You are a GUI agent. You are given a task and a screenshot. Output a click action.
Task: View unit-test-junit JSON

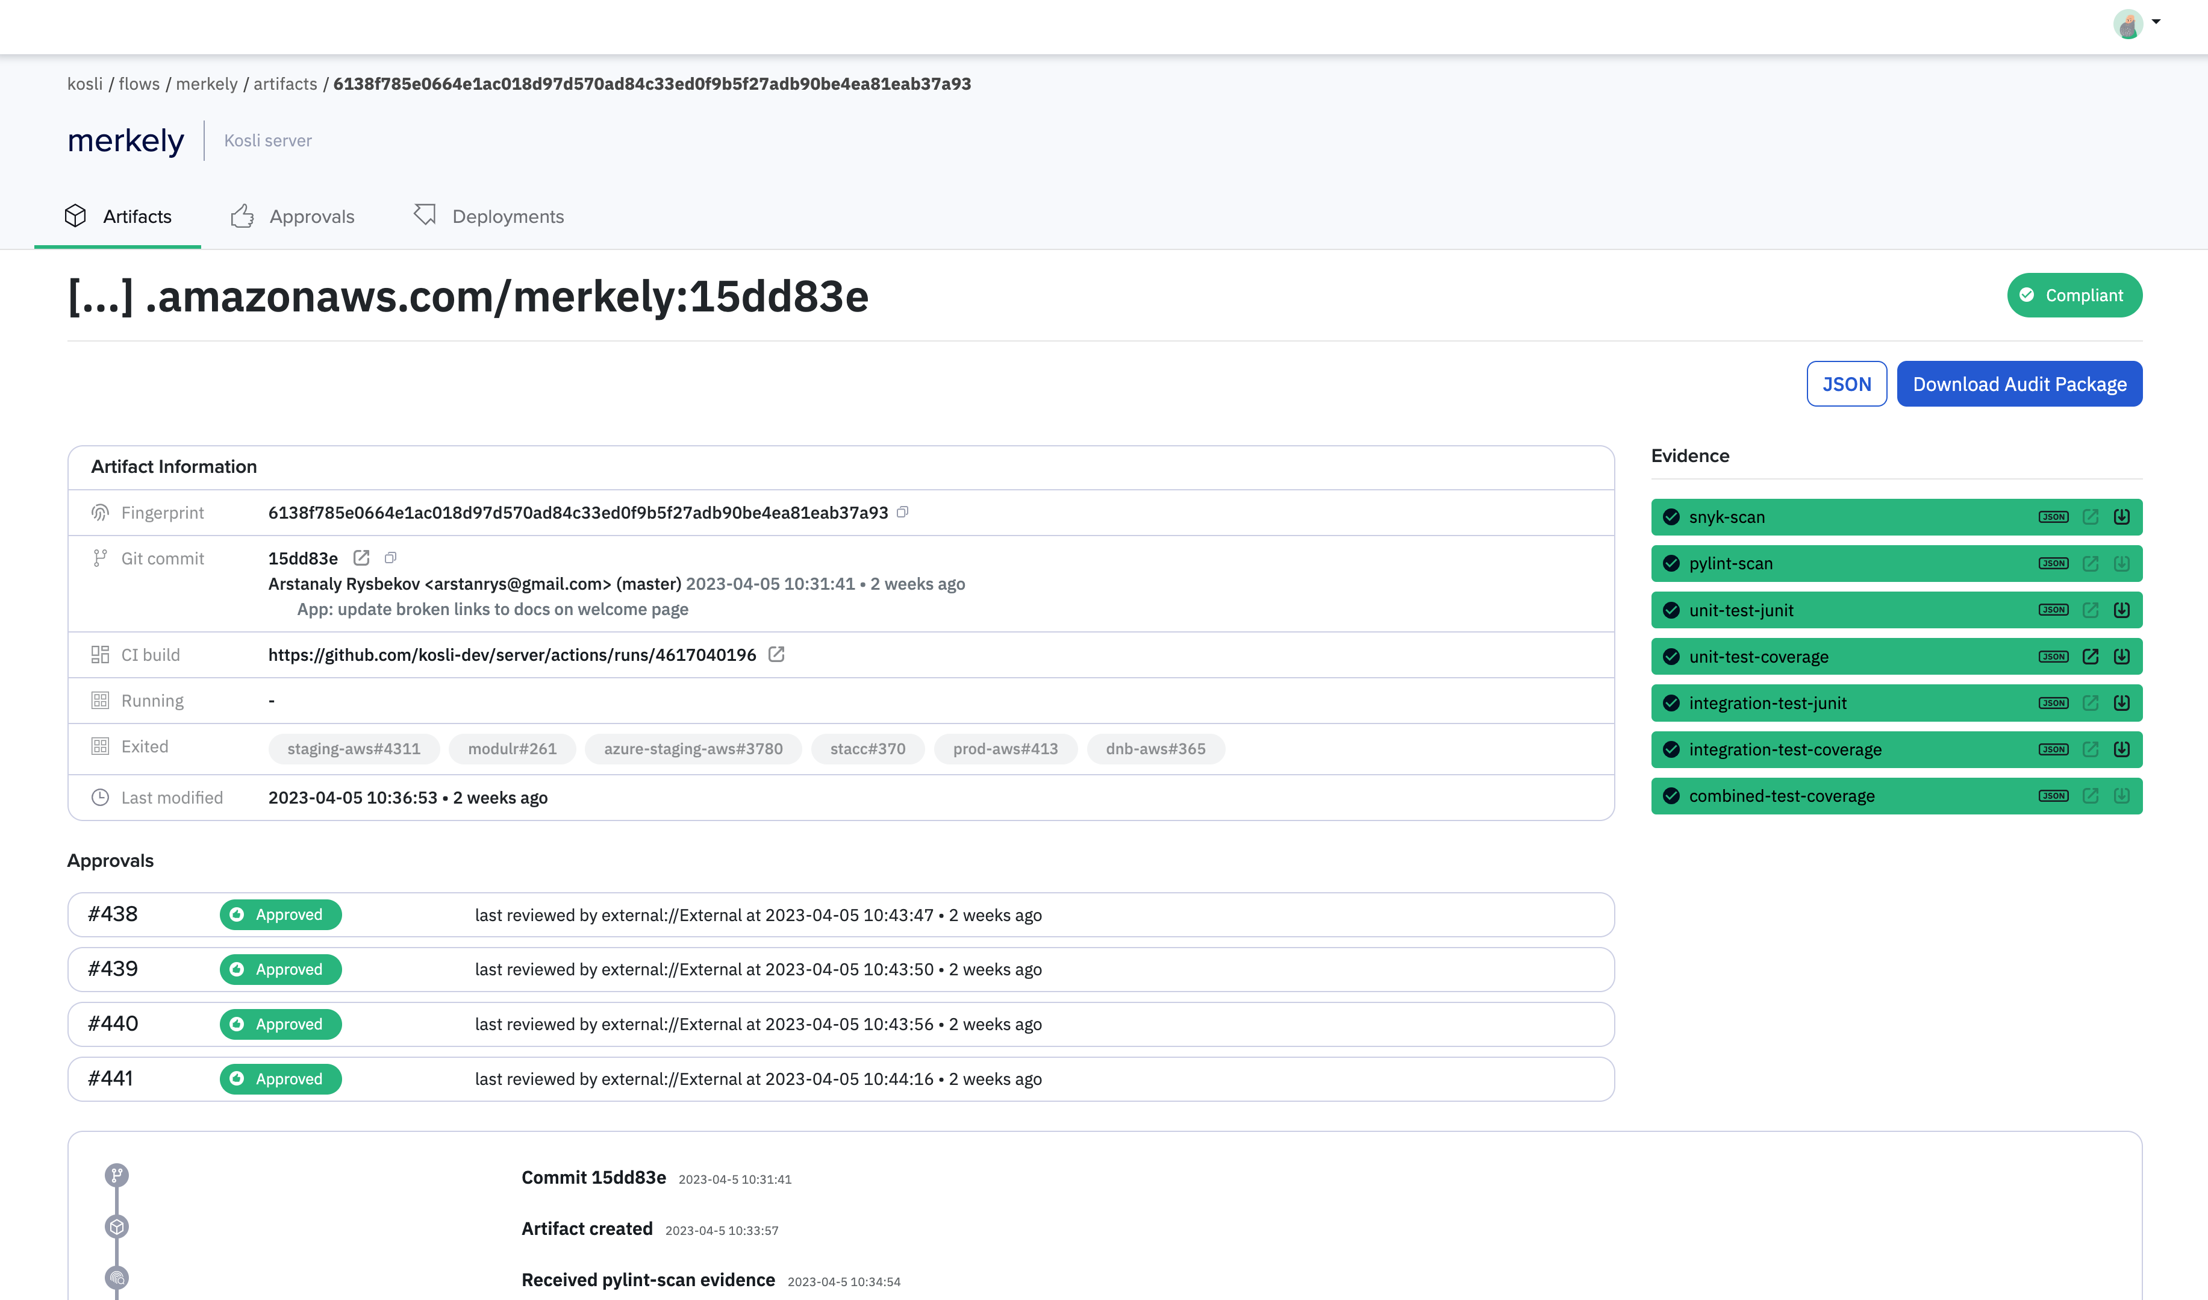pos(2053,610)
